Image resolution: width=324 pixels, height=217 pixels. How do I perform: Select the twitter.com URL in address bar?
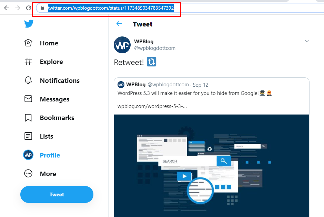point(111,8)
